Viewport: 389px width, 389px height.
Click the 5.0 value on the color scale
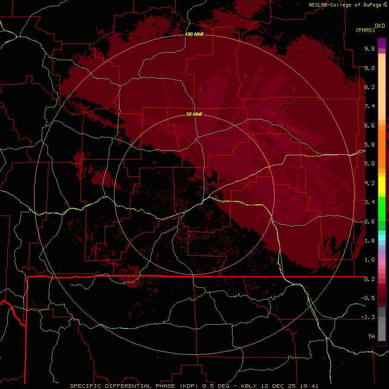370,164
